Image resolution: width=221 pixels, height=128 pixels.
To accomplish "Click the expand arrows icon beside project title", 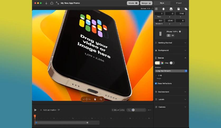I will coord(57,3).
